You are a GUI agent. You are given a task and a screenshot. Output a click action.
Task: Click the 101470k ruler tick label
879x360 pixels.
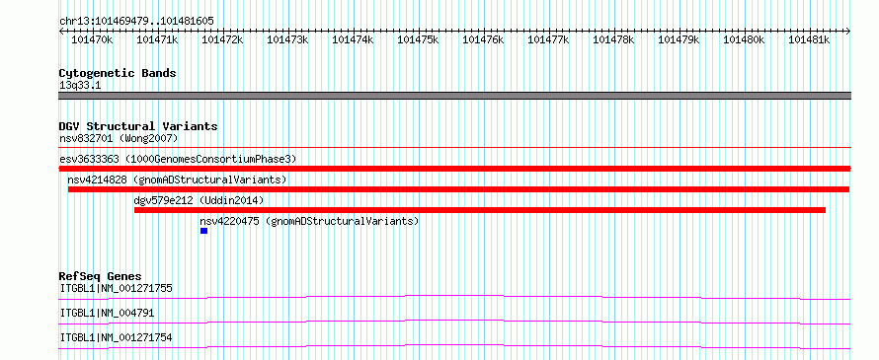click(92, 39)
